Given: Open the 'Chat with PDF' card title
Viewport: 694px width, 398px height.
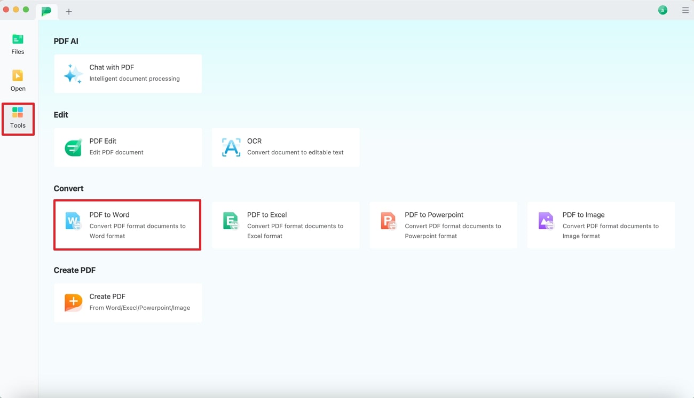Looking at the screenshot, I should click(112, 67).
